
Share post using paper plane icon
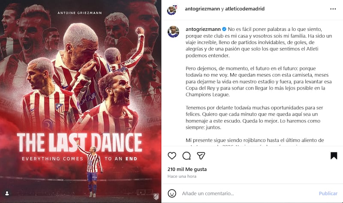[201, 156]
